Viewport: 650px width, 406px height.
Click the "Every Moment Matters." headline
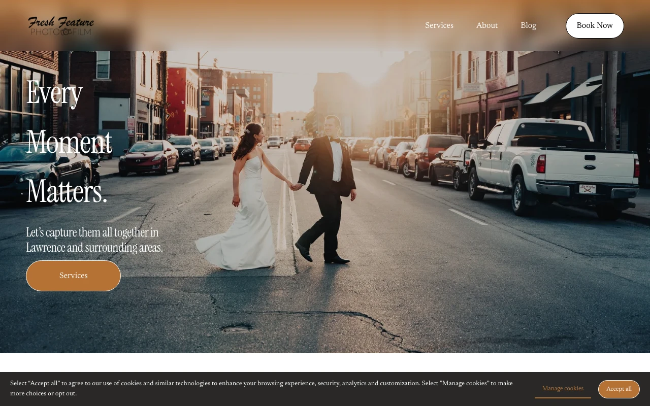pos(69,142)
